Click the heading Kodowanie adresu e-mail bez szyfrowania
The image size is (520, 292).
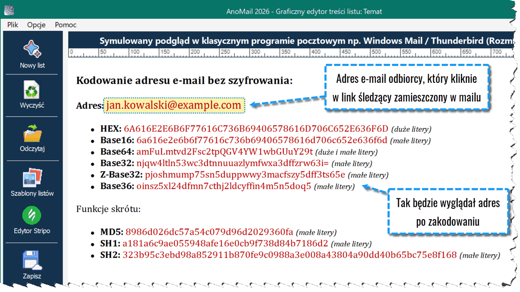pos(185,80)
